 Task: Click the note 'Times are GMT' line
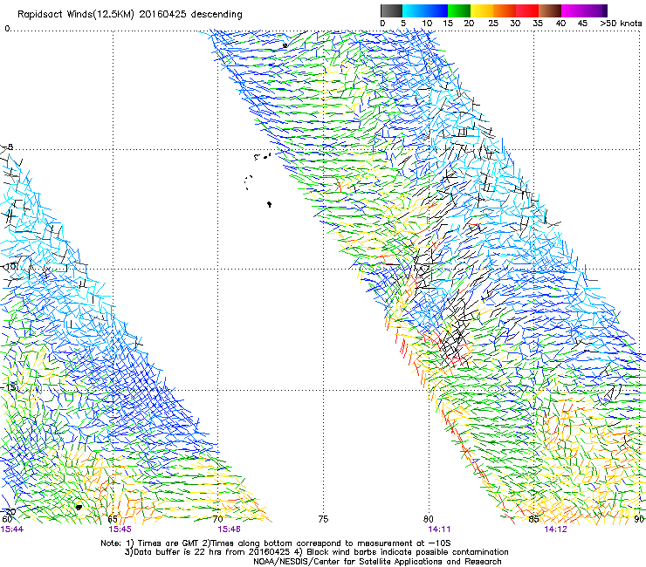pyautogui.click(x=276, y=543)
